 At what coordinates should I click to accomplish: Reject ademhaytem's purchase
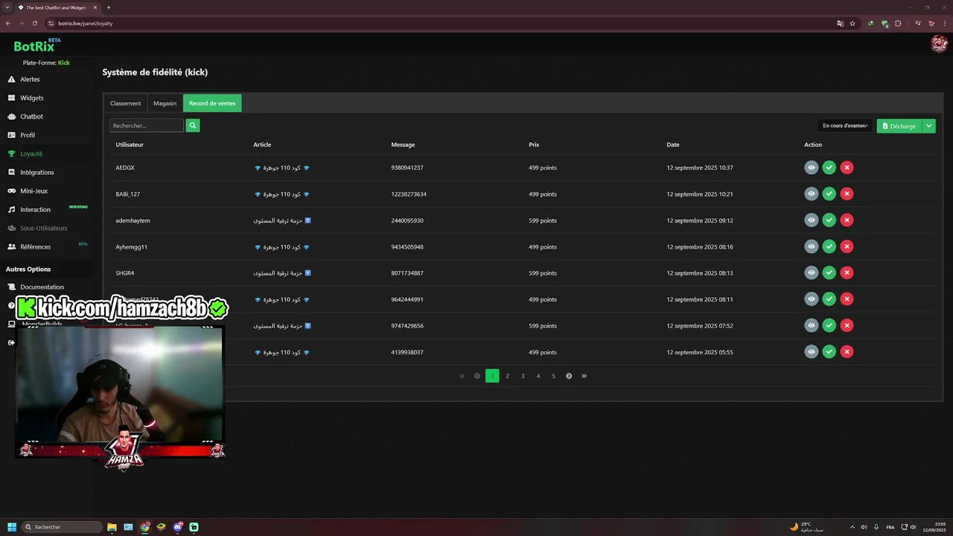(847, 220)
